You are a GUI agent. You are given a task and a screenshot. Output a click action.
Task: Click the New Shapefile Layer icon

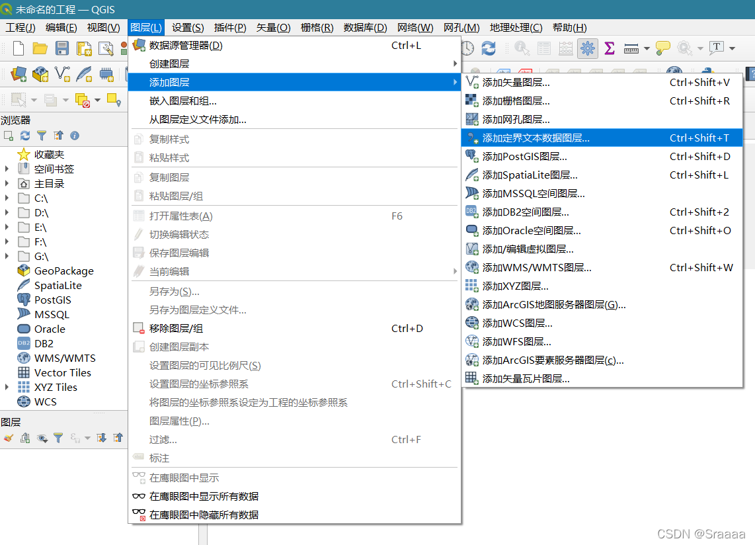[62, 74]
